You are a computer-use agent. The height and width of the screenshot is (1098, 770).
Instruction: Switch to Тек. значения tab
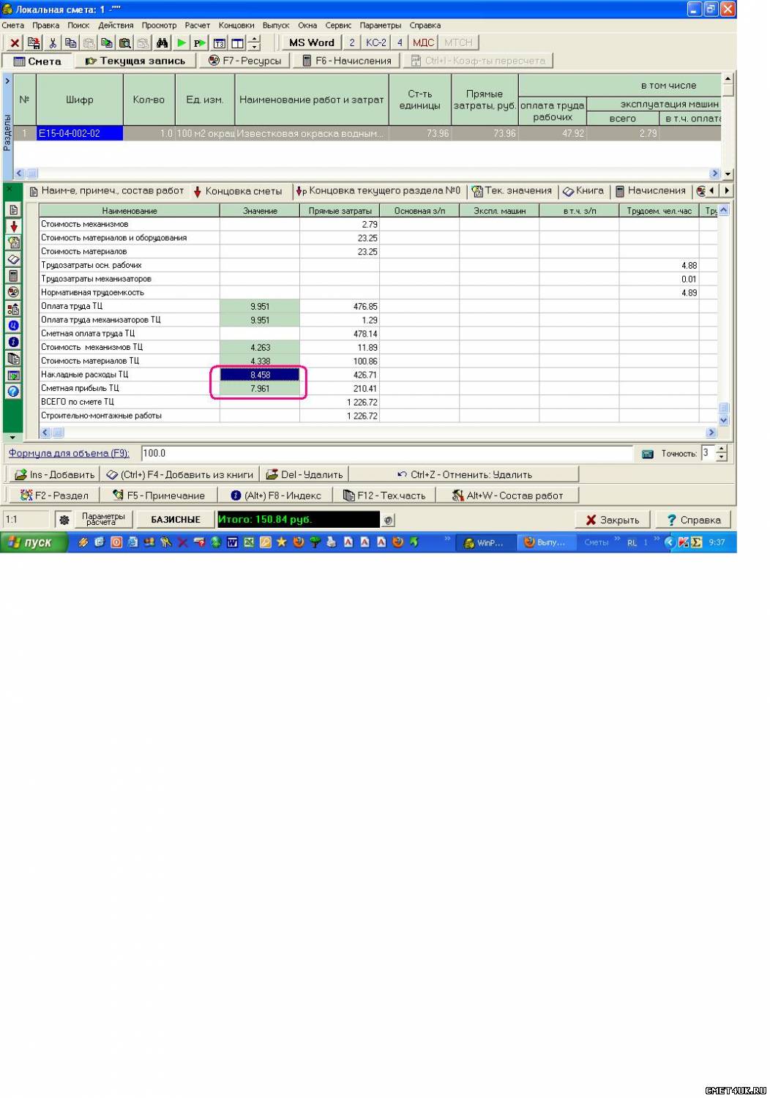coord(512,191)
